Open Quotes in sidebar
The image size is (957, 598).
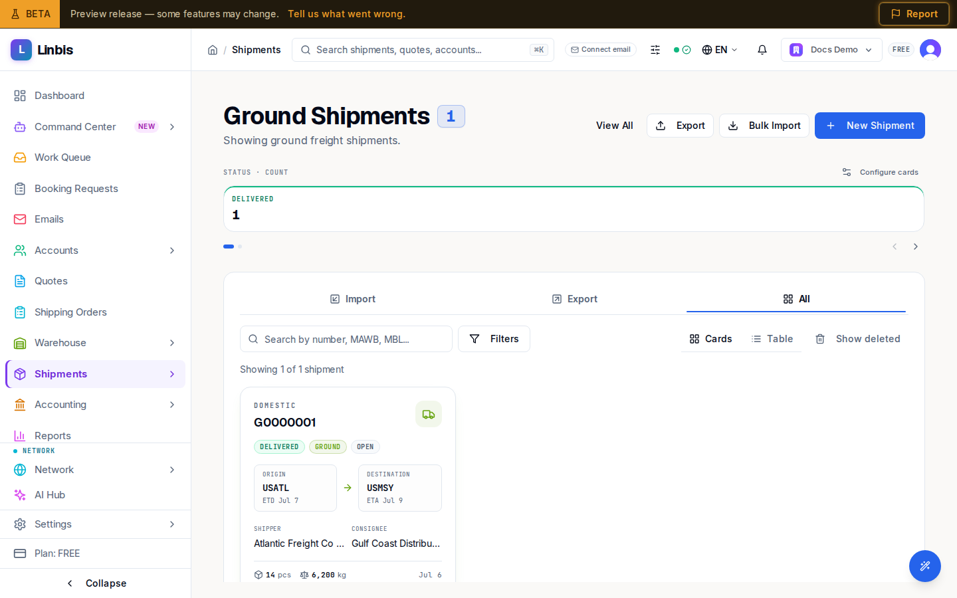pyautogui.click(x=95, y=281)
